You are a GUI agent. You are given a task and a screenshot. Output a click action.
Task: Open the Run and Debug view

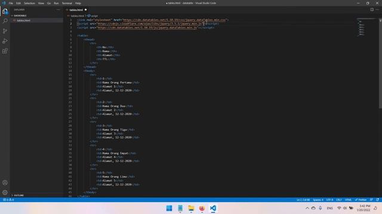coord(5,41)
